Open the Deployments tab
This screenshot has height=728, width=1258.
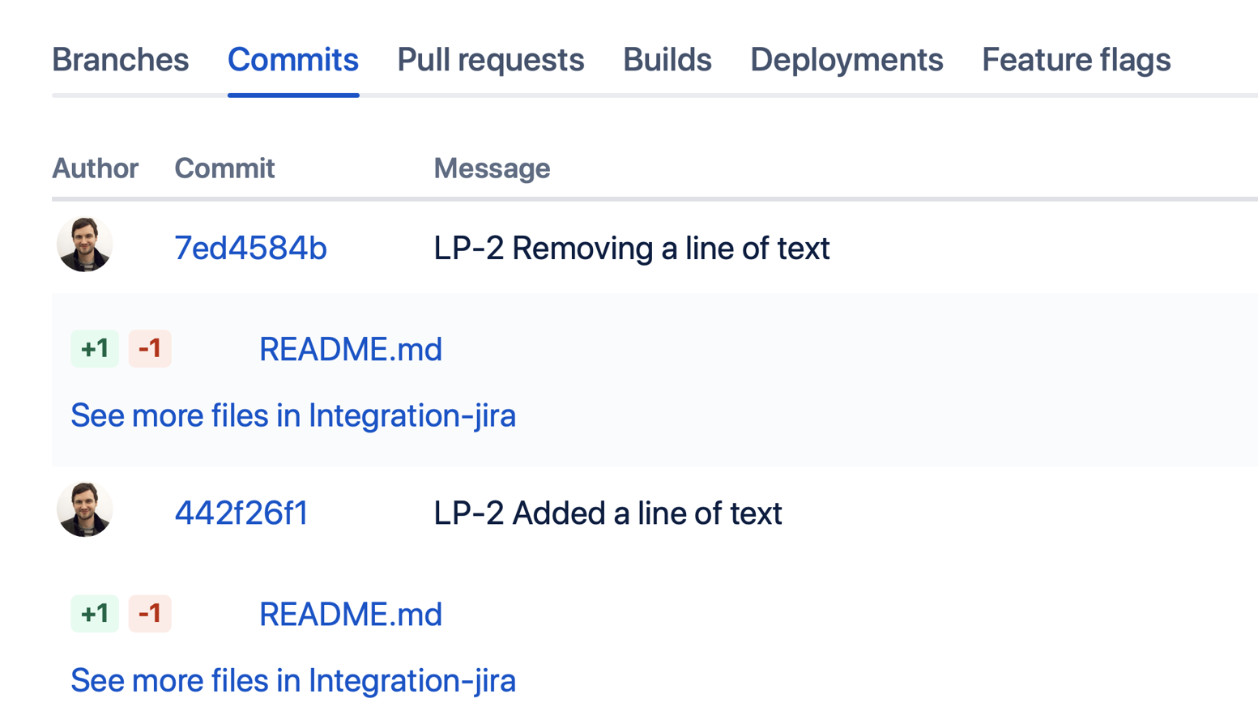coord(846,60)
